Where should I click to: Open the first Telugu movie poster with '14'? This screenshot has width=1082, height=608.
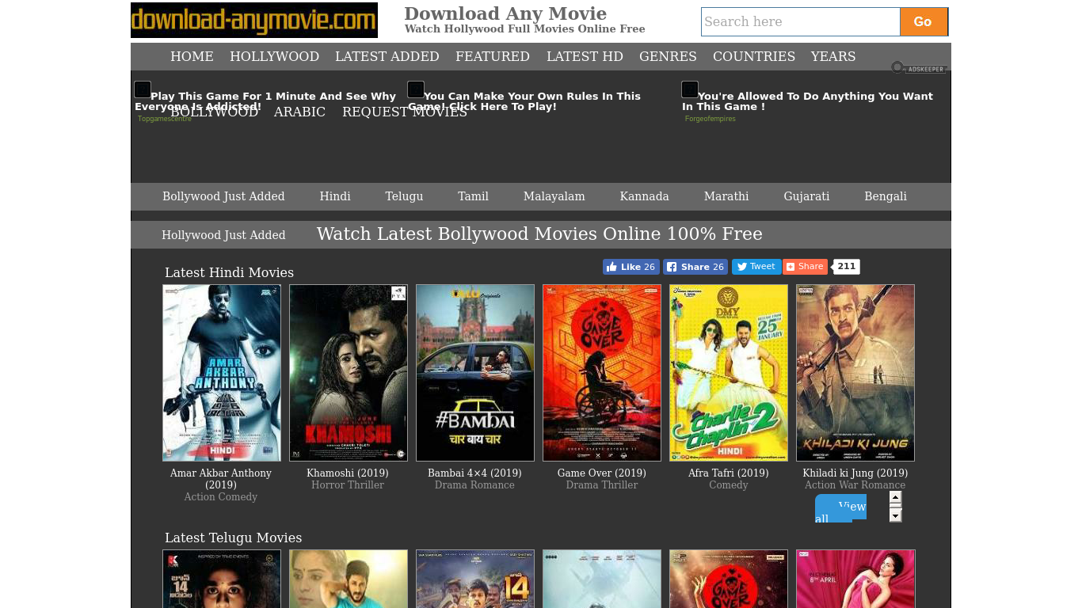(222, 579)
